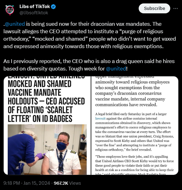This screenshot has width=182, height=190.
Task: Click the 'animosity toward religious employees' article intro
Action: coord(132,92)
